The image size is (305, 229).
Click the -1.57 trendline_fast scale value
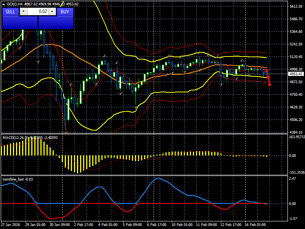[x=293, y=219]
